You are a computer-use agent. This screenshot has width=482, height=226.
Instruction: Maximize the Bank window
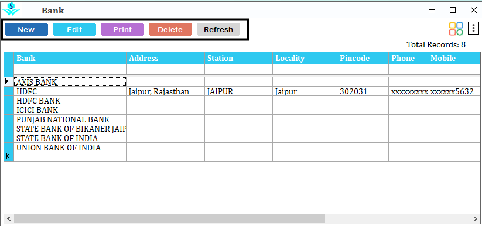coord(453,10)
